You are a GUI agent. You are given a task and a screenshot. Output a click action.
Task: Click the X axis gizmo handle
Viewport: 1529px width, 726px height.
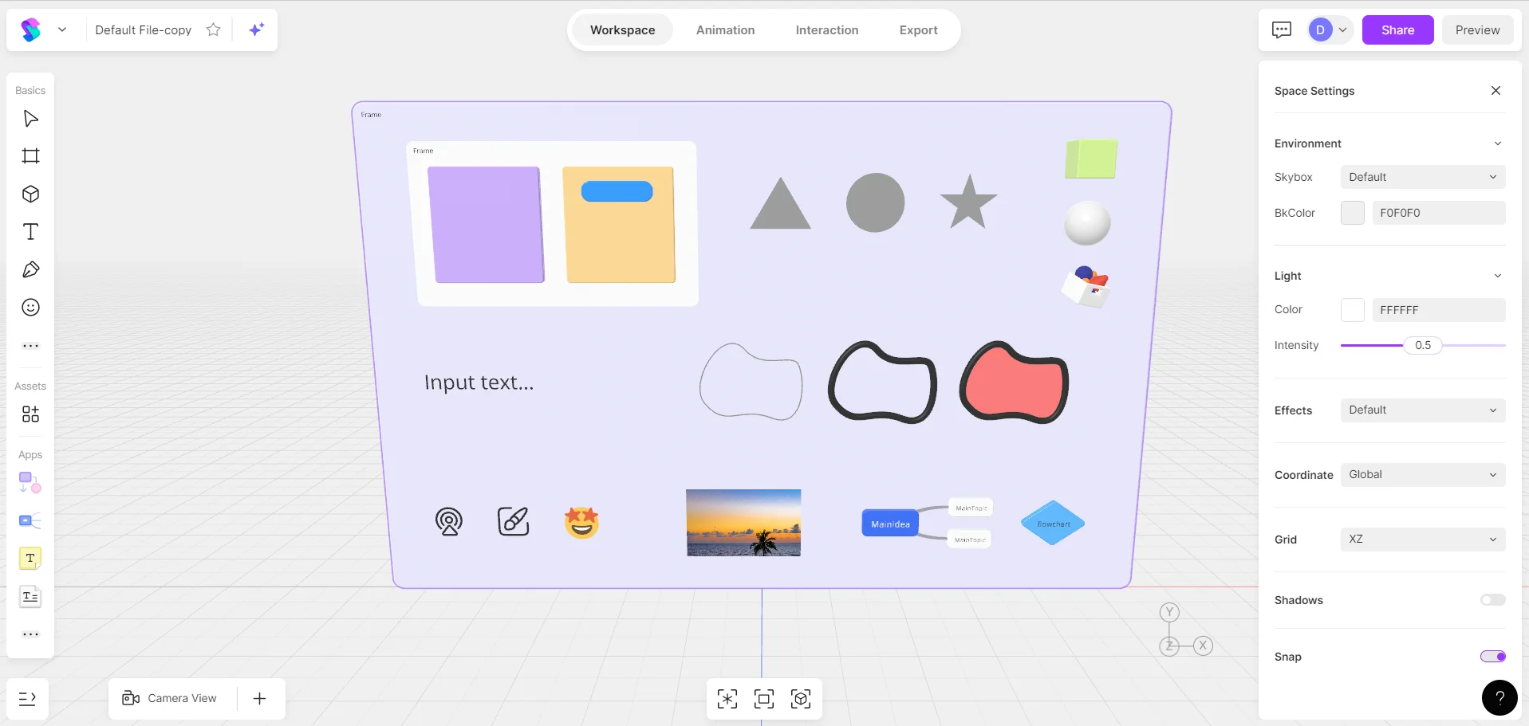coord(1203,646)
